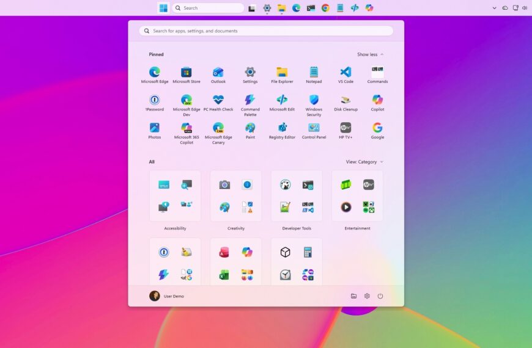Viewport: 532px width, 348px height.
Task: Open the View: Category dropdown
Action: coord(364,162)
